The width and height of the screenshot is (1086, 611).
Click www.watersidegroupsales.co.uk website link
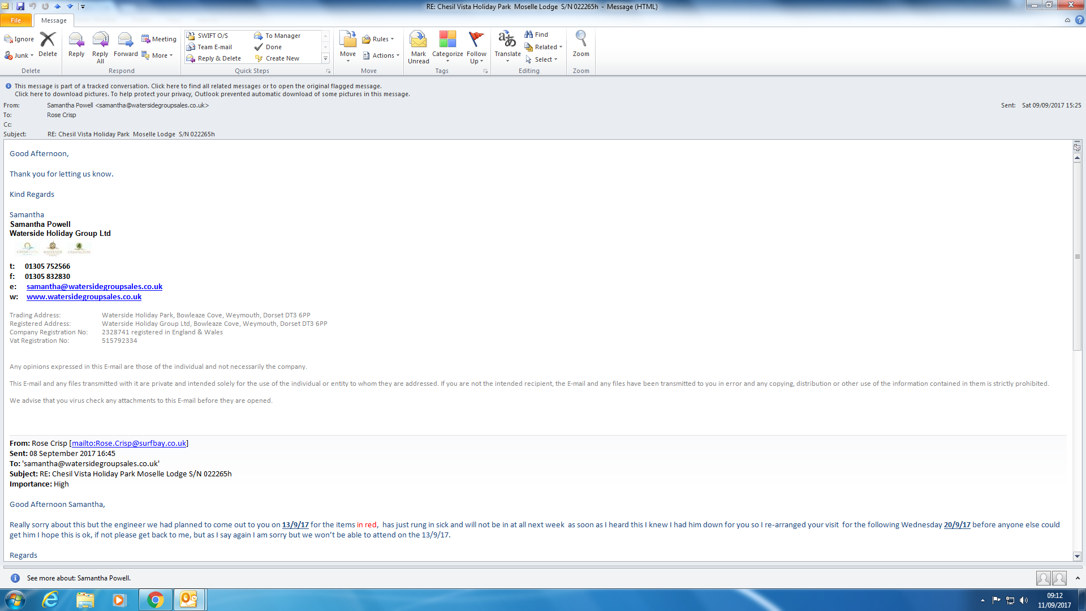(84, 296)
